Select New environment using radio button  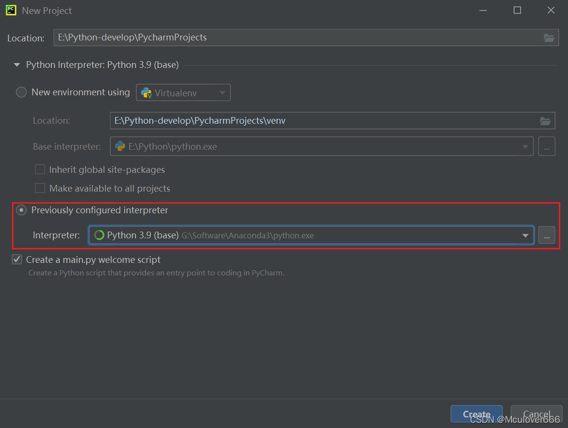pos(21,92)
